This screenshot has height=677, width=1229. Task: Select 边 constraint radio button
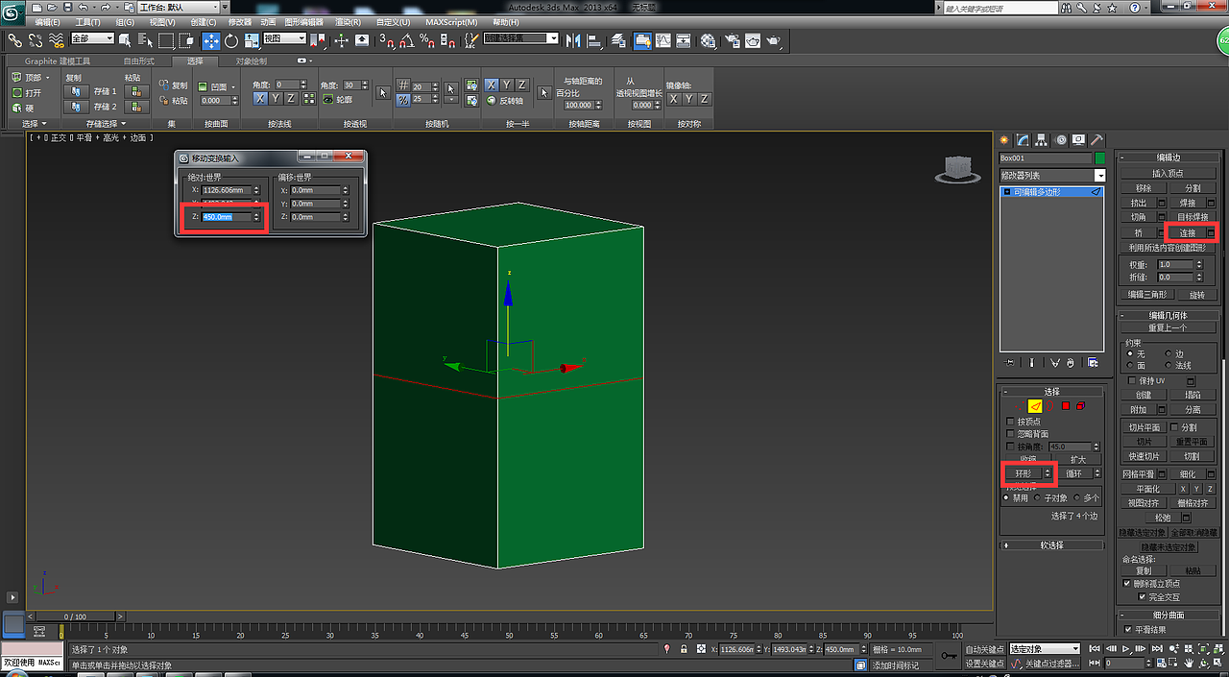(1169, 353)
